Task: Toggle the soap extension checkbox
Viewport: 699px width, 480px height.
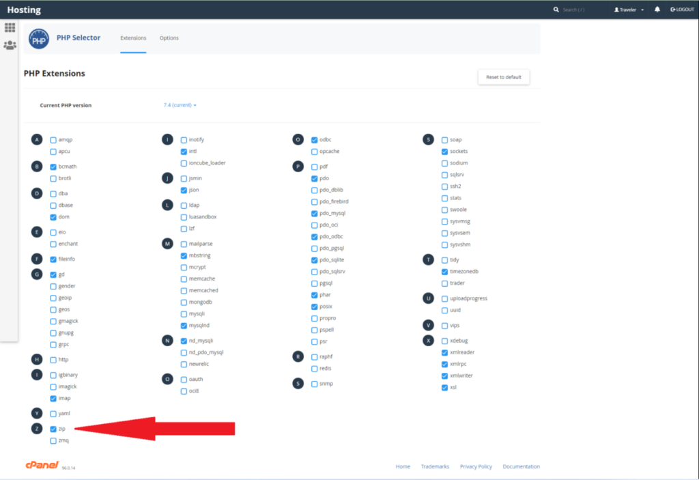Action: pos(444,139)
